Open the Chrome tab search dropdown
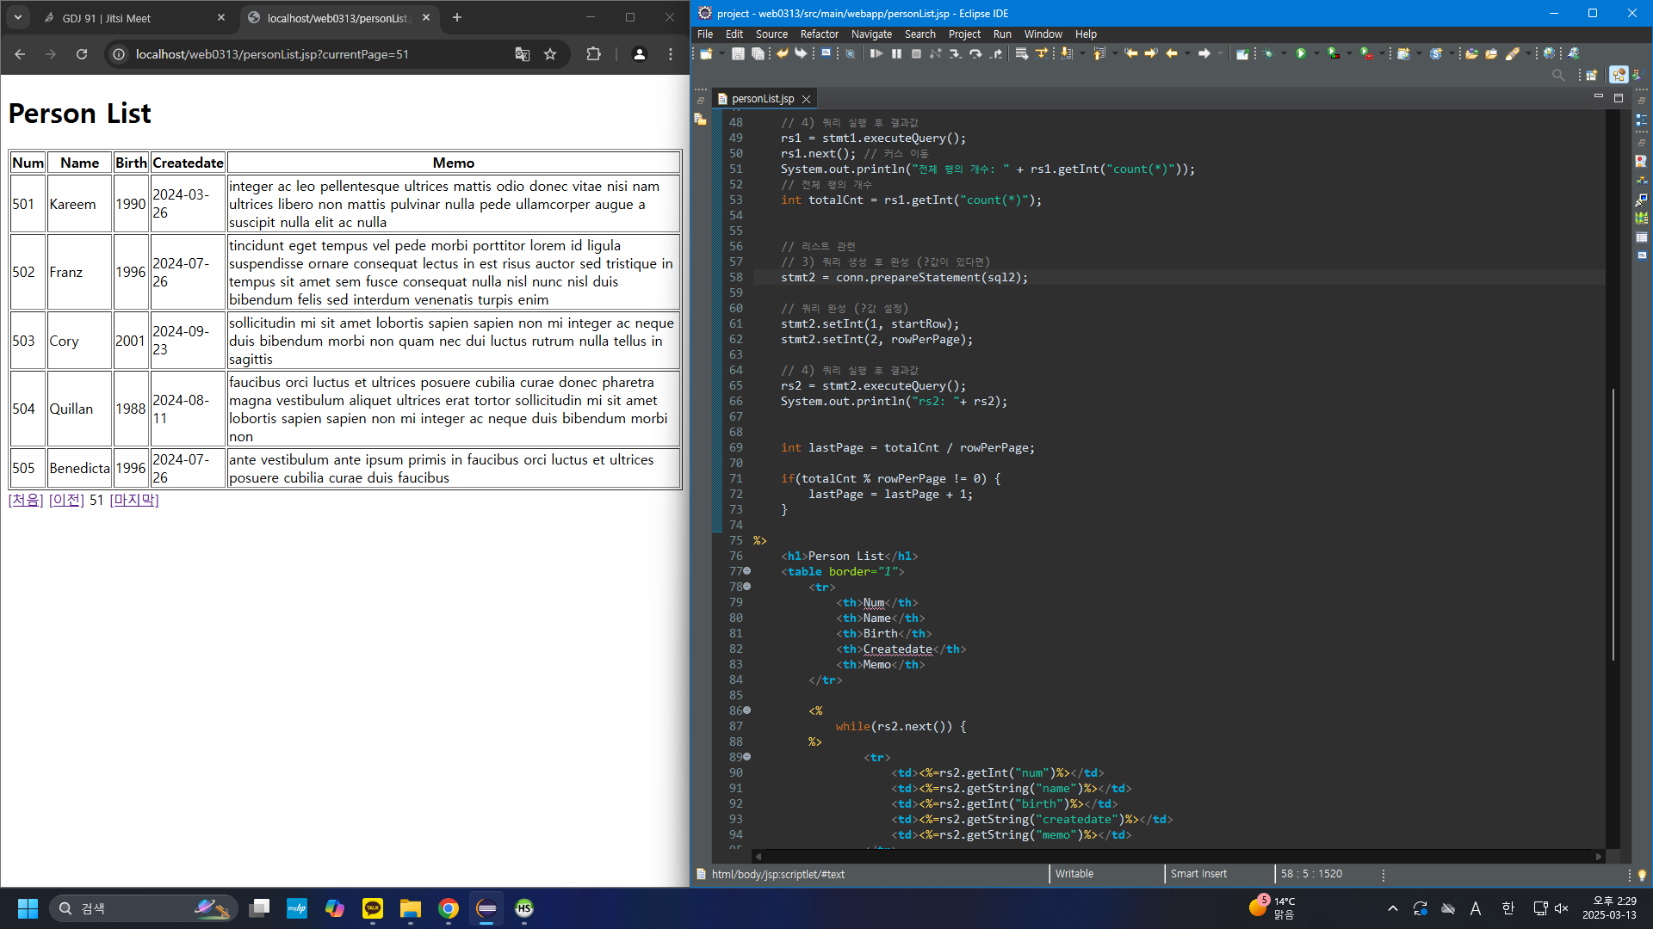This screenshot has width=1653, height=929. 17,17
